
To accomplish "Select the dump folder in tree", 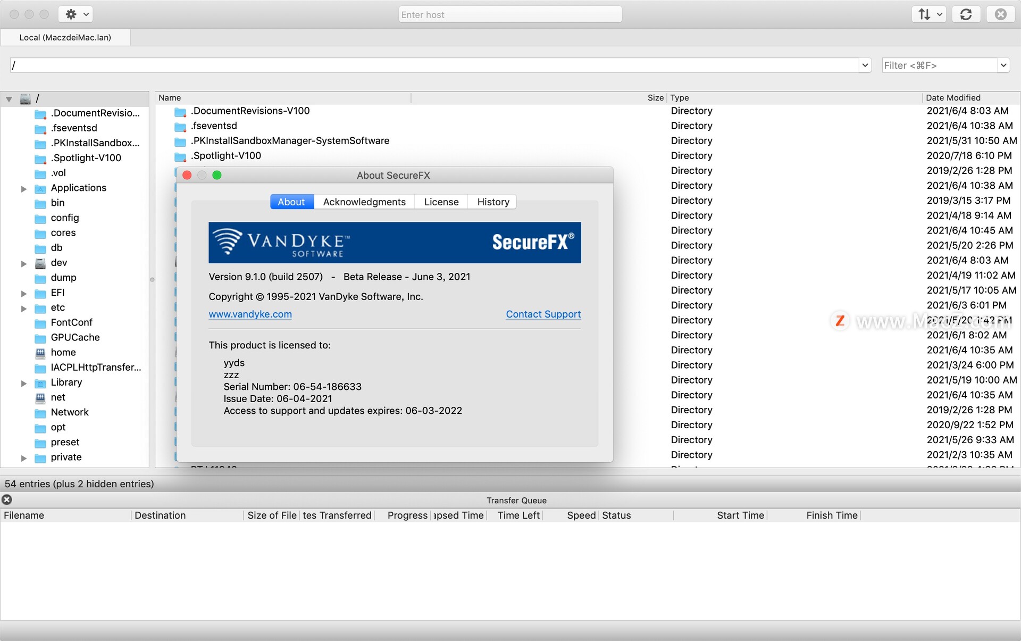I will click(63, 277).
